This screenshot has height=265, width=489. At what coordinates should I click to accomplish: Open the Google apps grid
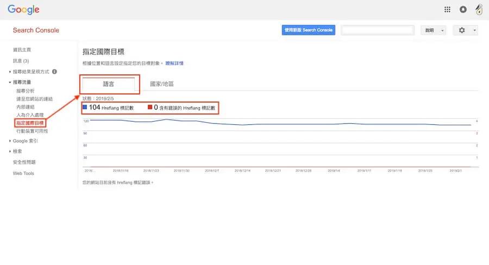pos(447,9)
